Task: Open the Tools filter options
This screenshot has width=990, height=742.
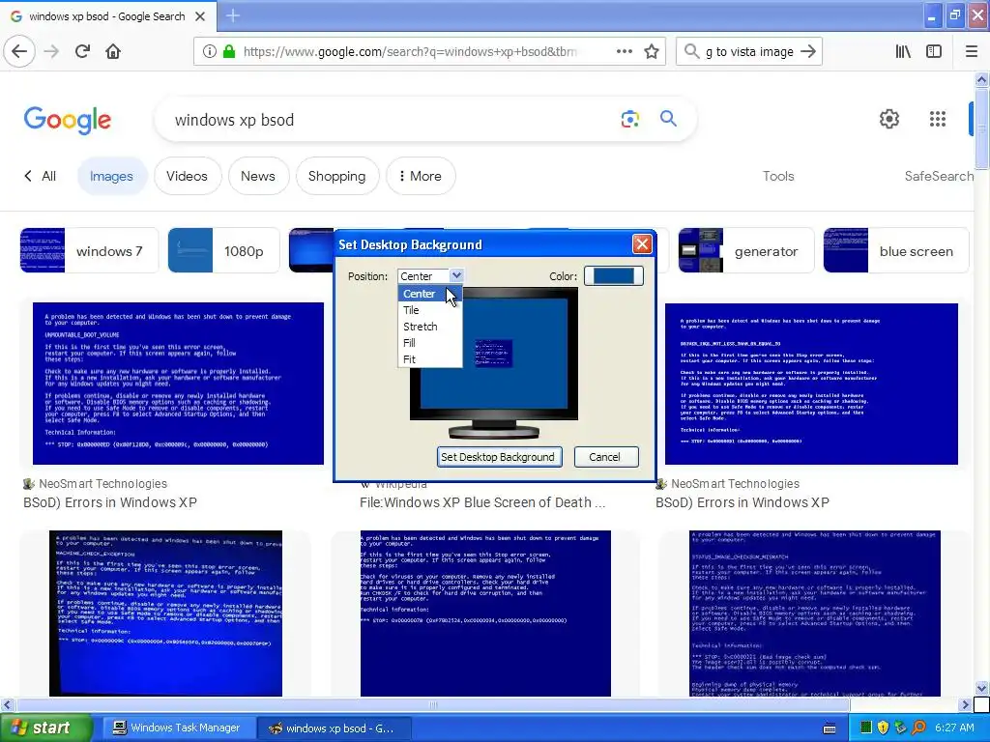Action: point(778,176)
